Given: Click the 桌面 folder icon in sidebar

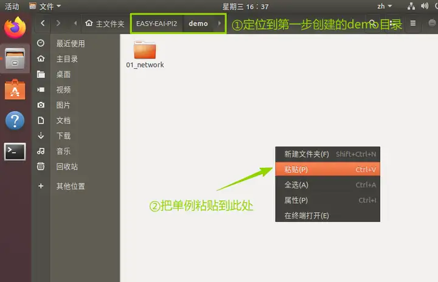Looking at the screenshot, I should click(41, 74).
